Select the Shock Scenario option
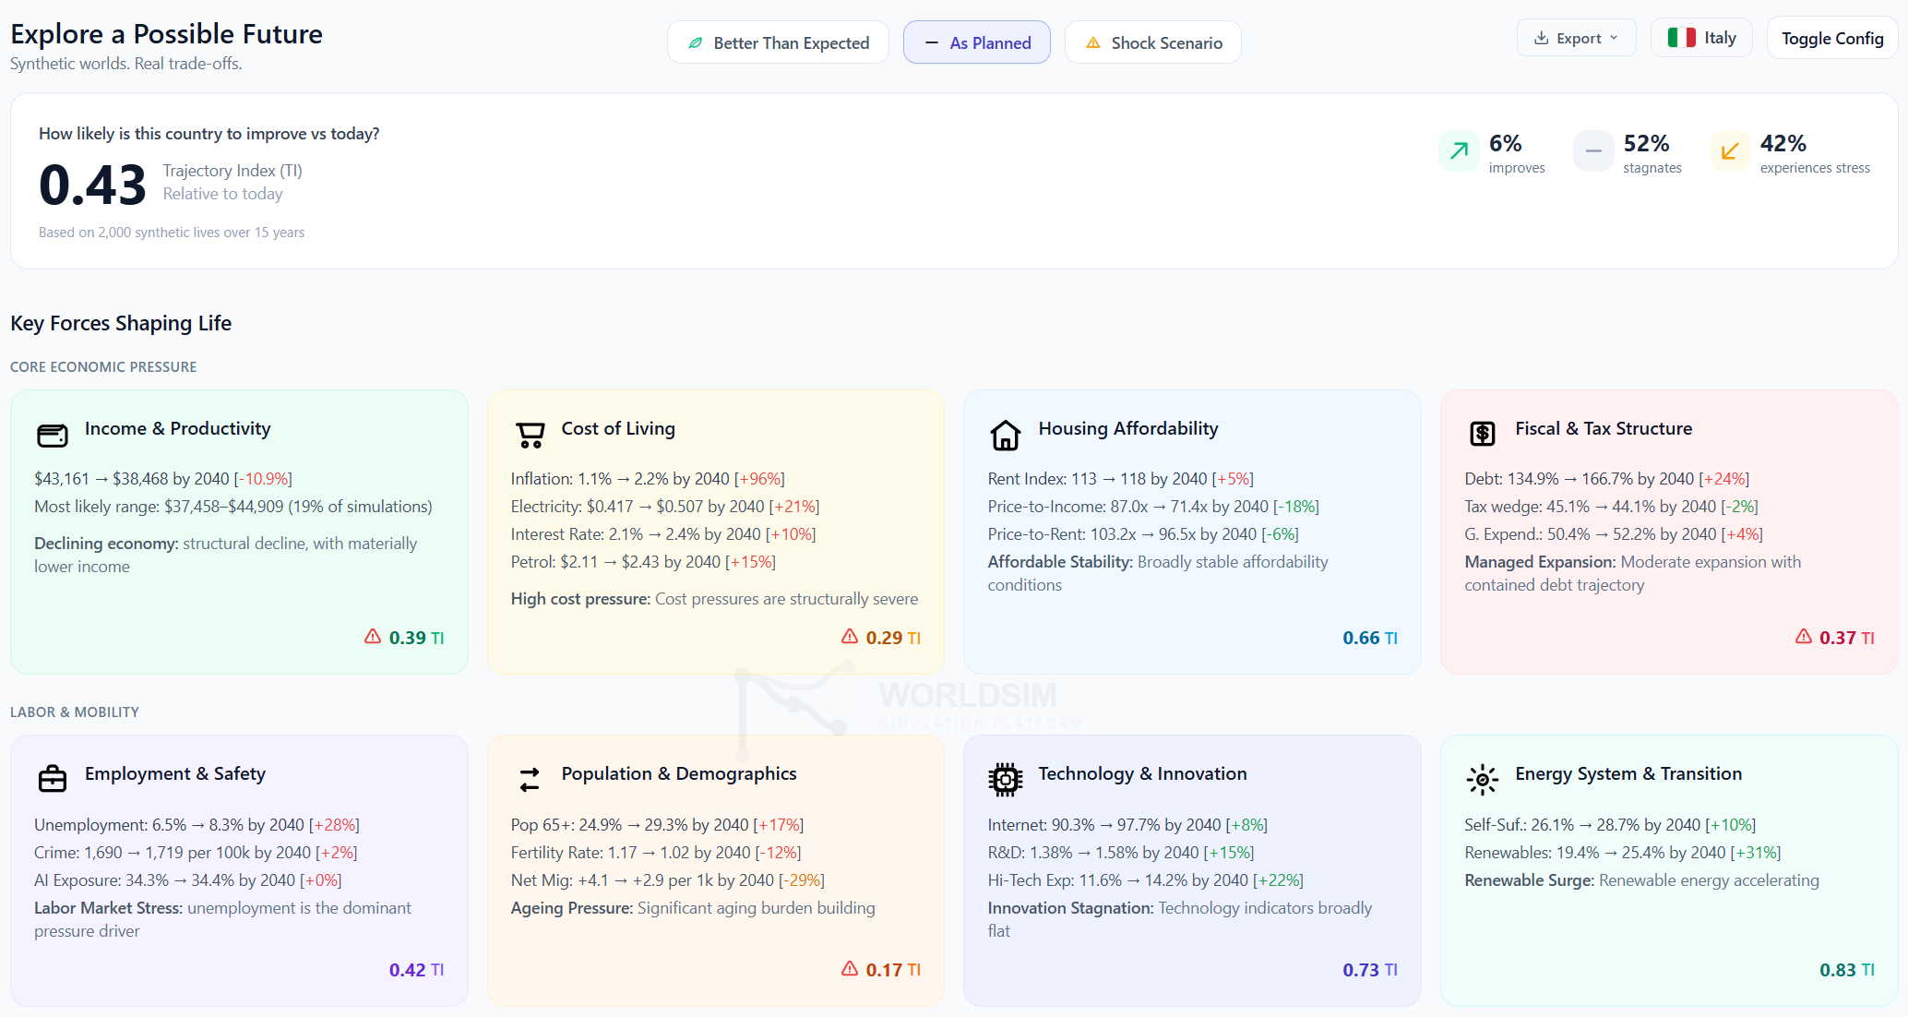Image resolution: width=1908 pixels, height=1017 pixels. [x=1152, y=42]
